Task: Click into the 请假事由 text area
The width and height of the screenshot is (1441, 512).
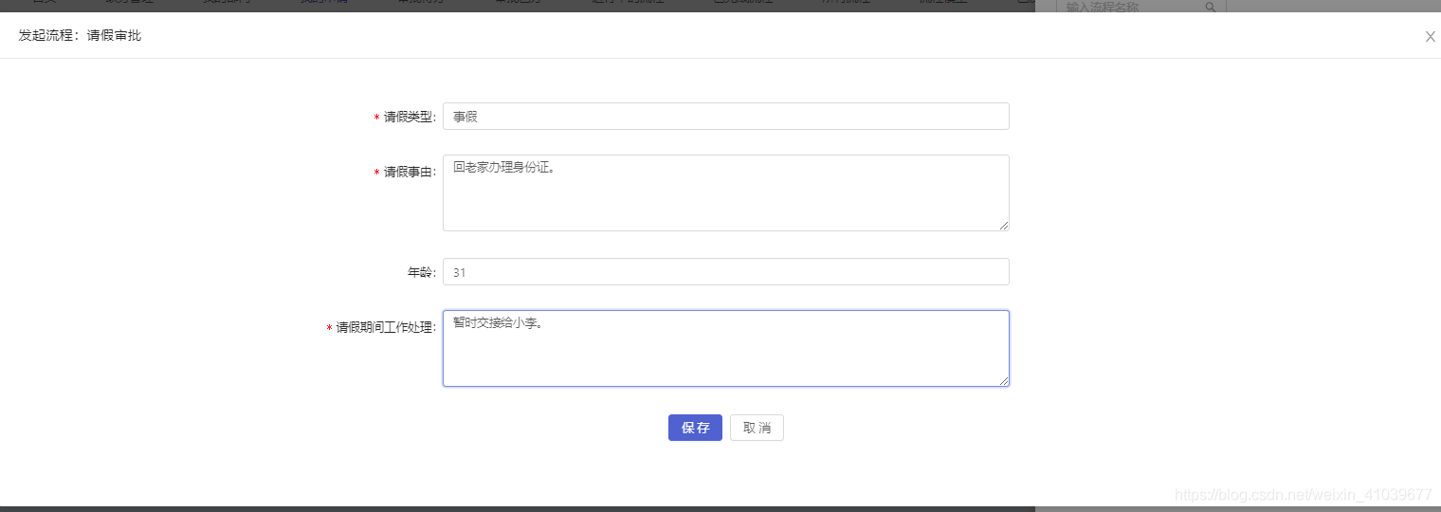Action: pyautogui.click(x=725, y=192)
